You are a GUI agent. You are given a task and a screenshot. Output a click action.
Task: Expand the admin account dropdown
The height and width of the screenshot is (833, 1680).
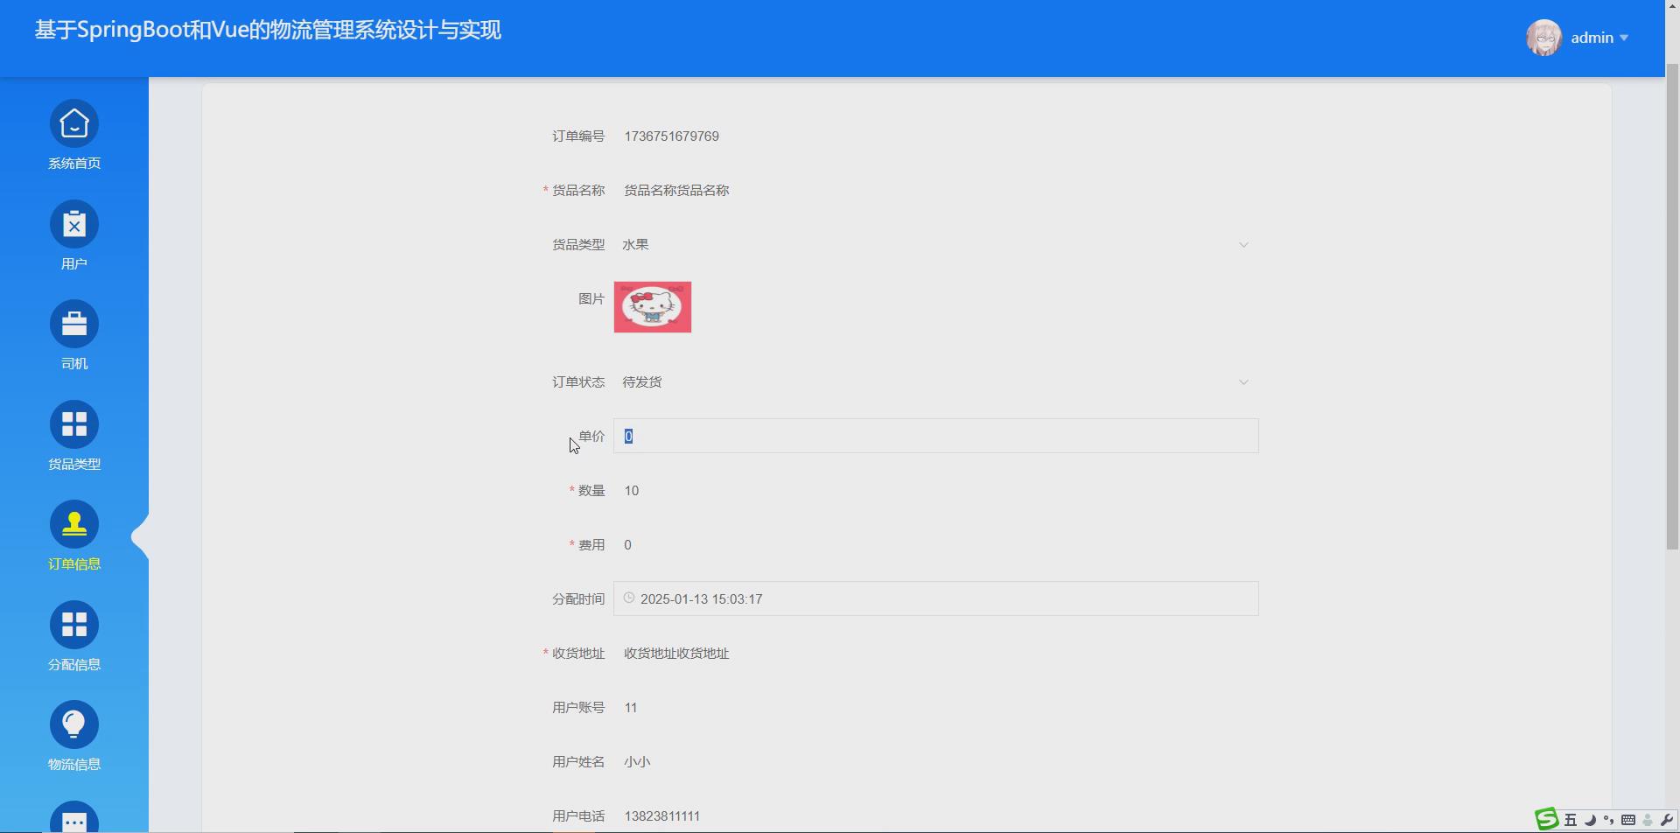[x=1625, y=38]
